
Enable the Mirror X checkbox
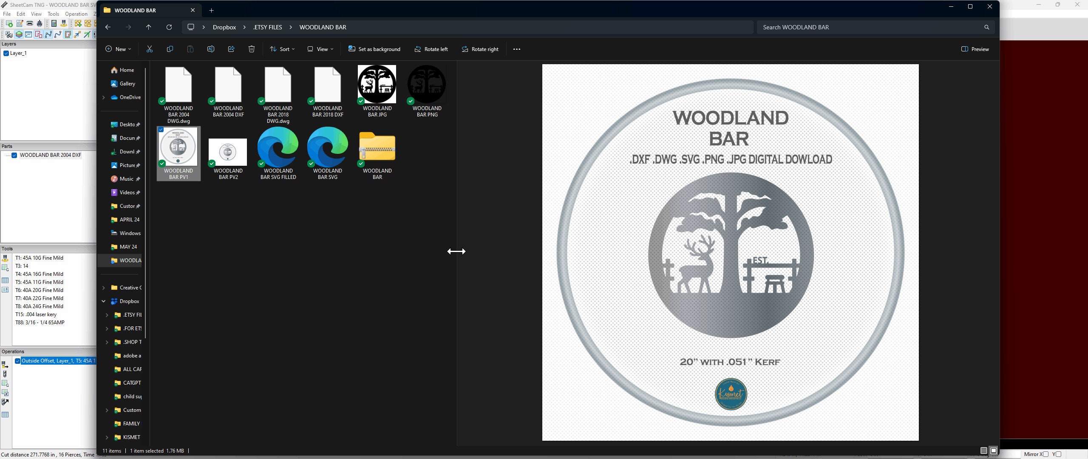tap(1045, 454)
